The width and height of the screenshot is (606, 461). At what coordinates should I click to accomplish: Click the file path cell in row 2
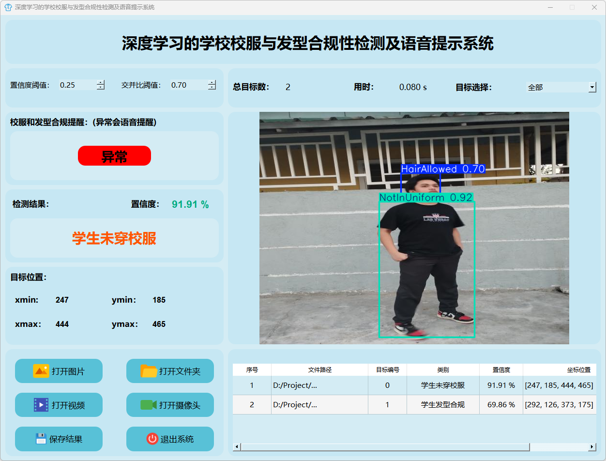(319, 404)
